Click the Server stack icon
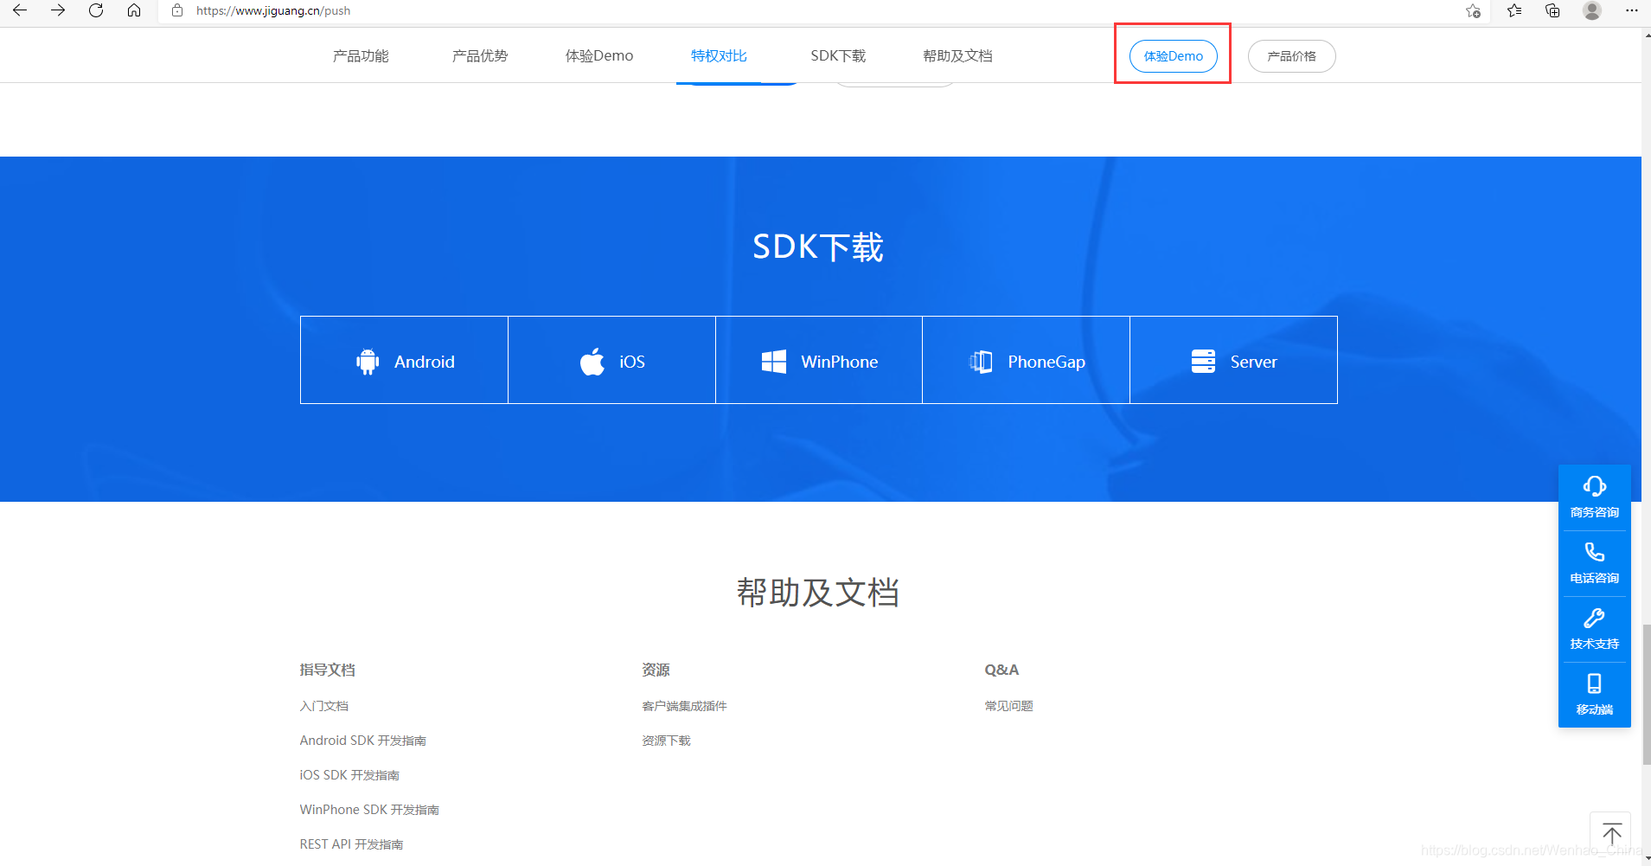Screen dimensions: 1651x866 [x=1203, y=361]
